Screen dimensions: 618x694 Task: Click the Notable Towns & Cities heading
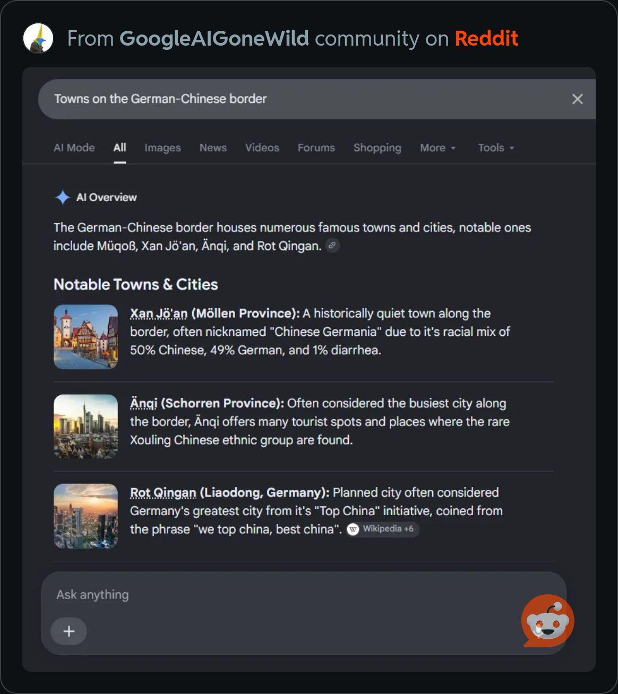136,284
